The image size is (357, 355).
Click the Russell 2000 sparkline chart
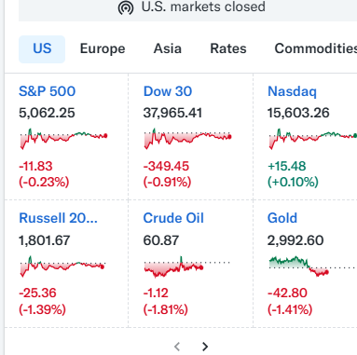click(62, 266)
